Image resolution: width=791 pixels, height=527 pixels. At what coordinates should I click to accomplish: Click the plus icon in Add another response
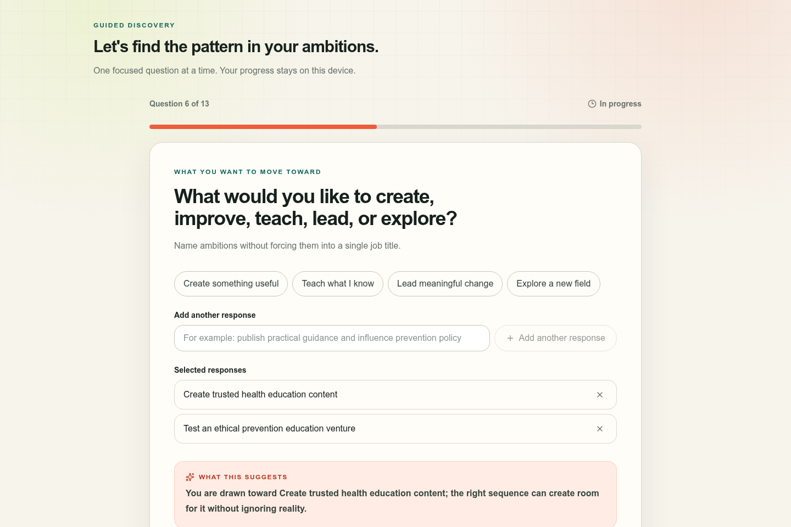click(x=510, y=338)
